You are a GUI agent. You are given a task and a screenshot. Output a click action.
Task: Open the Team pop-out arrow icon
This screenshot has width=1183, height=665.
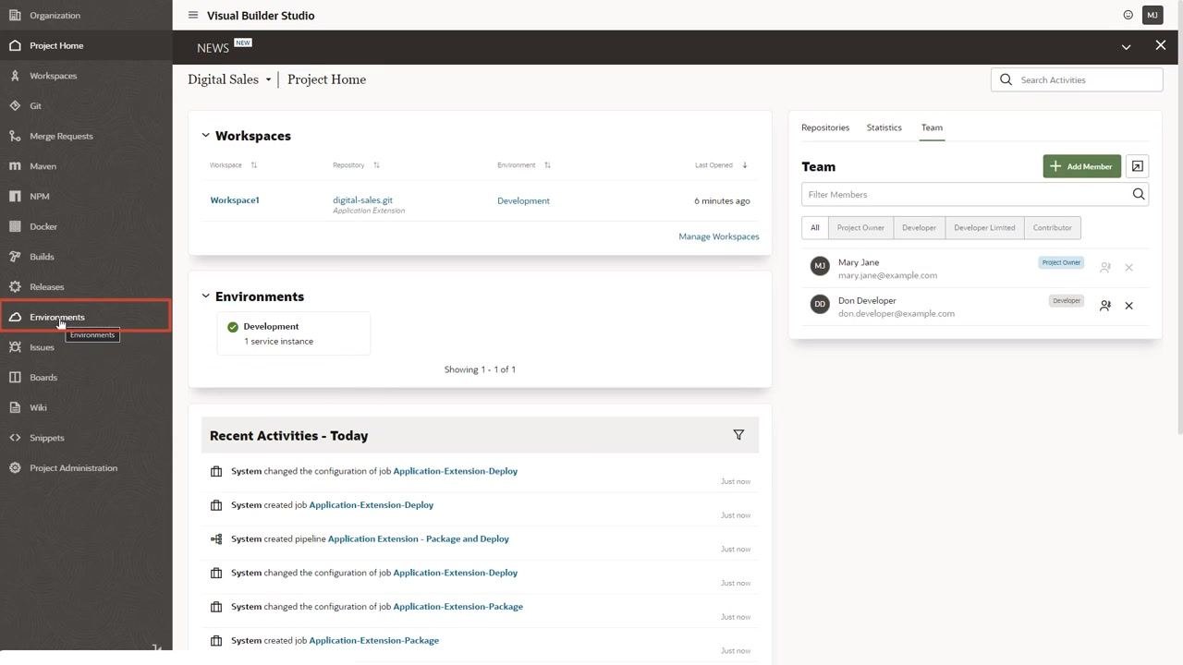coord(1138,166)
